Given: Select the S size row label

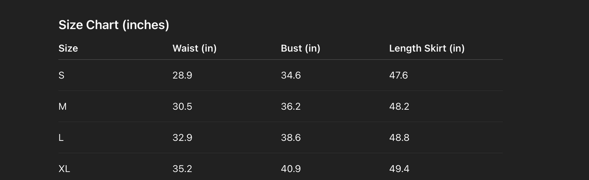Looking at the screenshot, I should pyautogui.click(x=62, y=76).
